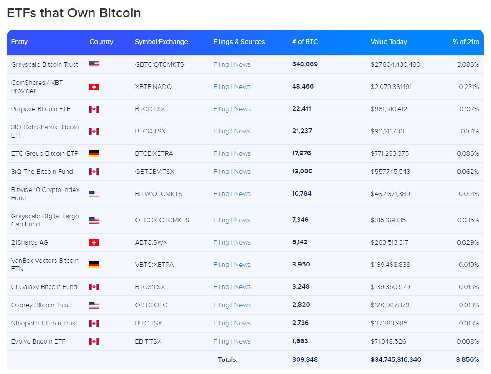Click the German flag in the VanEck Vectors row

point(94,265)
